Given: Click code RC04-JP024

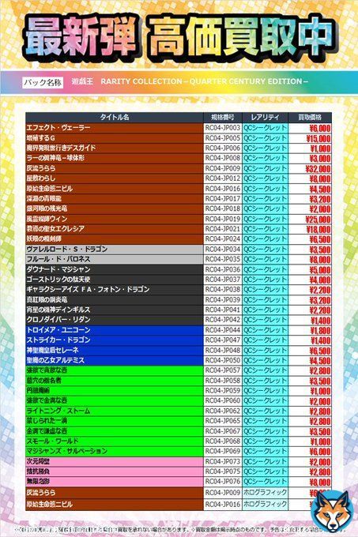Looking at the screenshot, I should coord(223,238).
